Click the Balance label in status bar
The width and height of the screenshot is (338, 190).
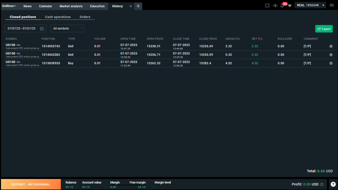[x=71, y=182]
